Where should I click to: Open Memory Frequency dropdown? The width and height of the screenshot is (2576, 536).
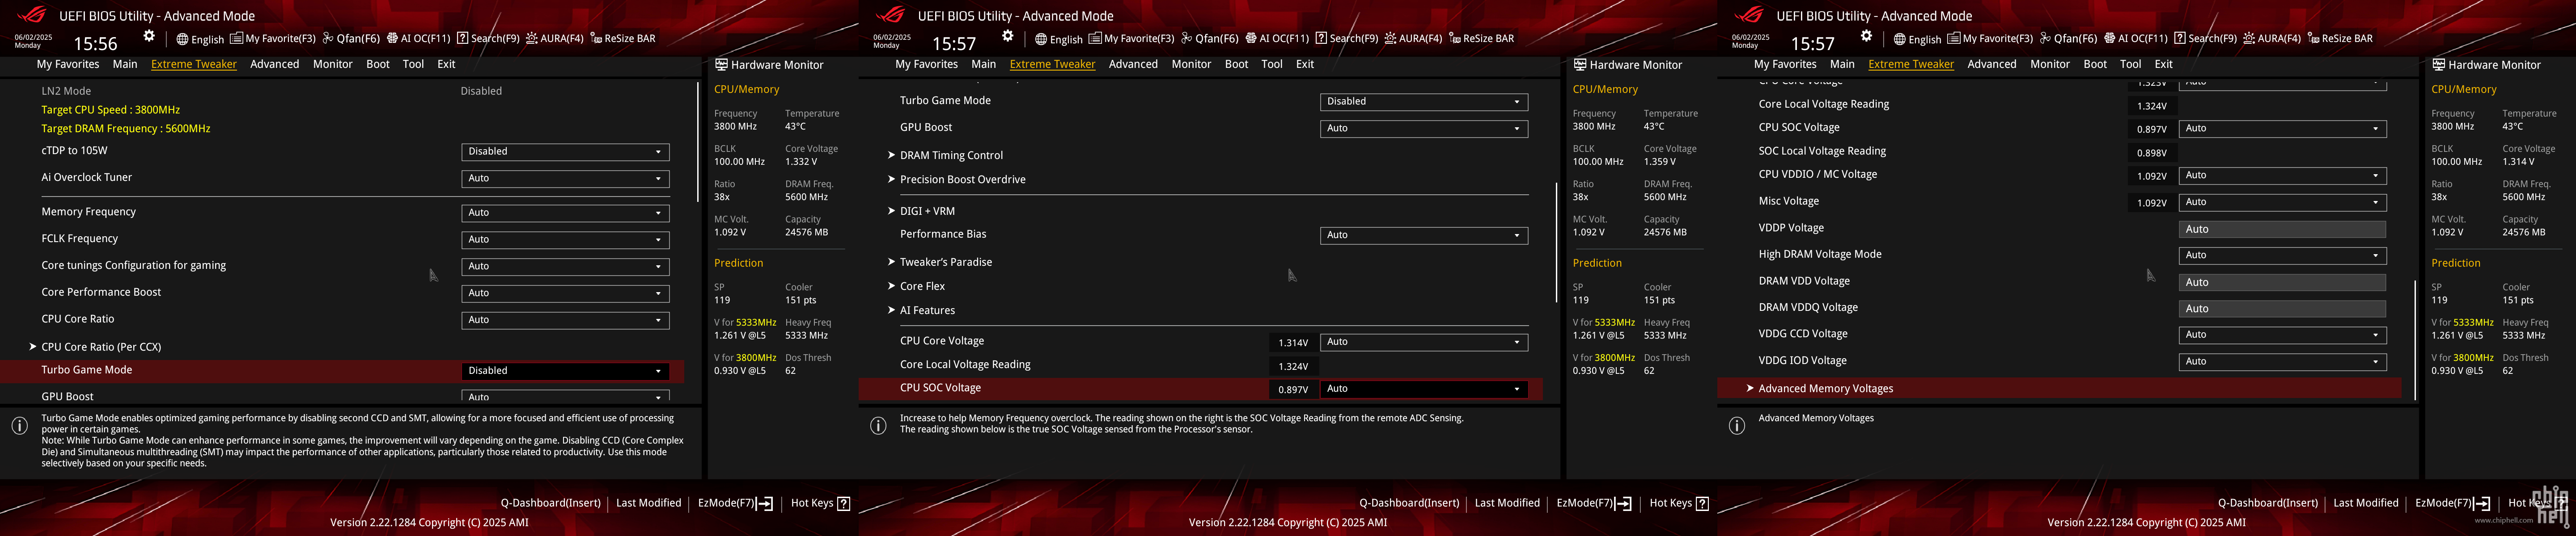coord(565,213)
